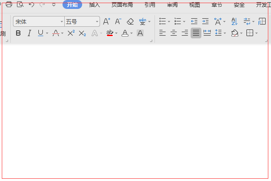
Task: Click the outlined text effects A icon
Action: coord(95,33)
